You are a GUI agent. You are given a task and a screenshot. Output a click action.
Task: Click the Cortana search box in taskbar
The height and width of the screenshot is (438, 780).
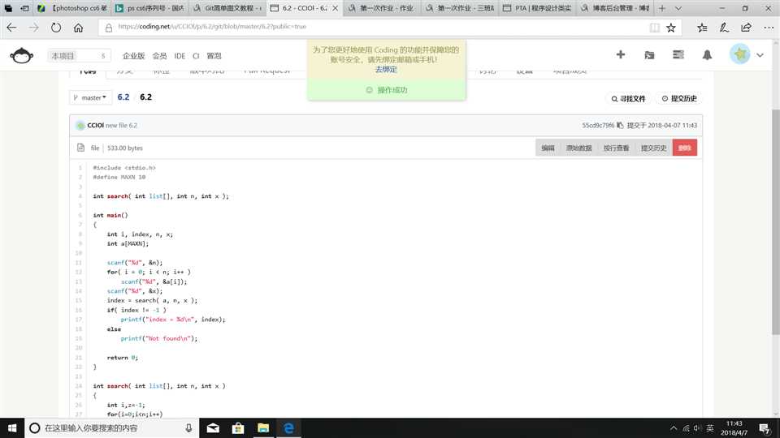(111, 428)
